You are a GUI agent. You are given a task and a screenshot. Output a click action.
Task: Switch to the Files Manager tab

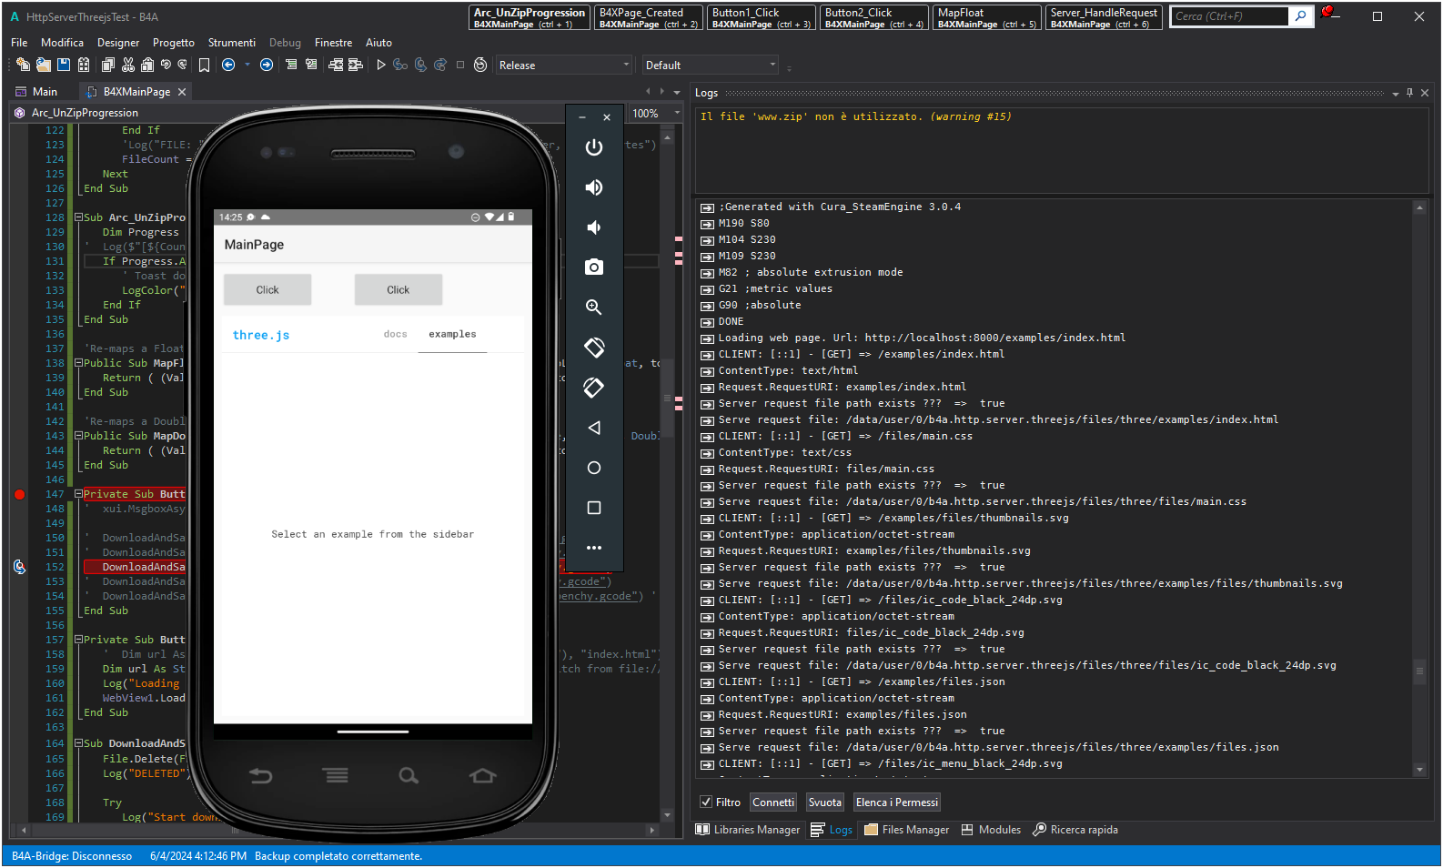906,830
